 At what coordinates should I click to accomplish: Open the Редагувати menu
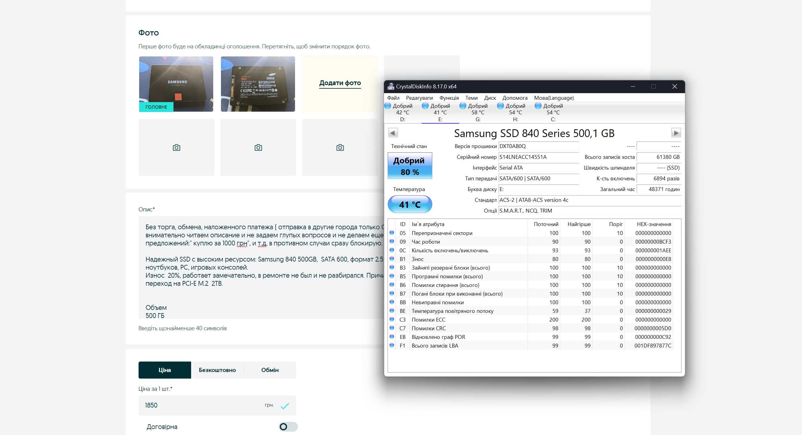[420, 98]
